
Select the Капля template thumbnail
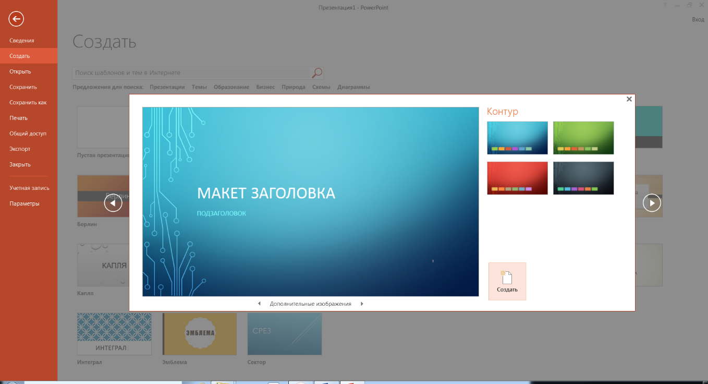(103, 265)
